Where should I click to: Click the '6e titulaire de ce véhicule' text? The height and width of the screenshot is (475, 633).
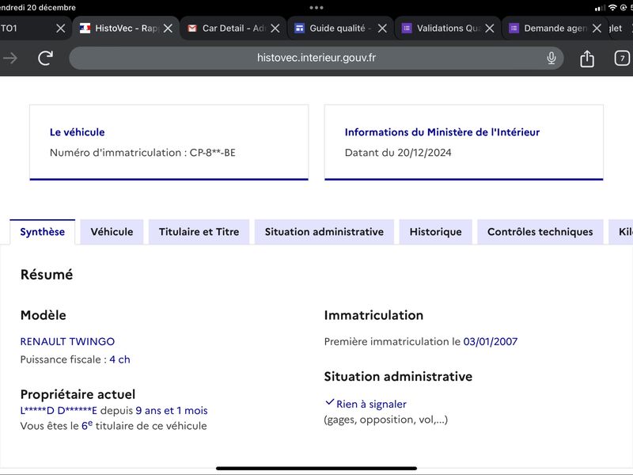[144, 425]
